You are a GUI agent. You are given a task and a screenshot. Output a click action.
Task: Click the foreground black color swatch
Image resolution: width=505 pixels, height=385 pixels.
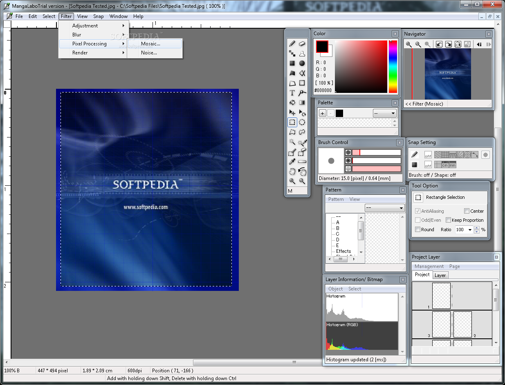[322, 46]
